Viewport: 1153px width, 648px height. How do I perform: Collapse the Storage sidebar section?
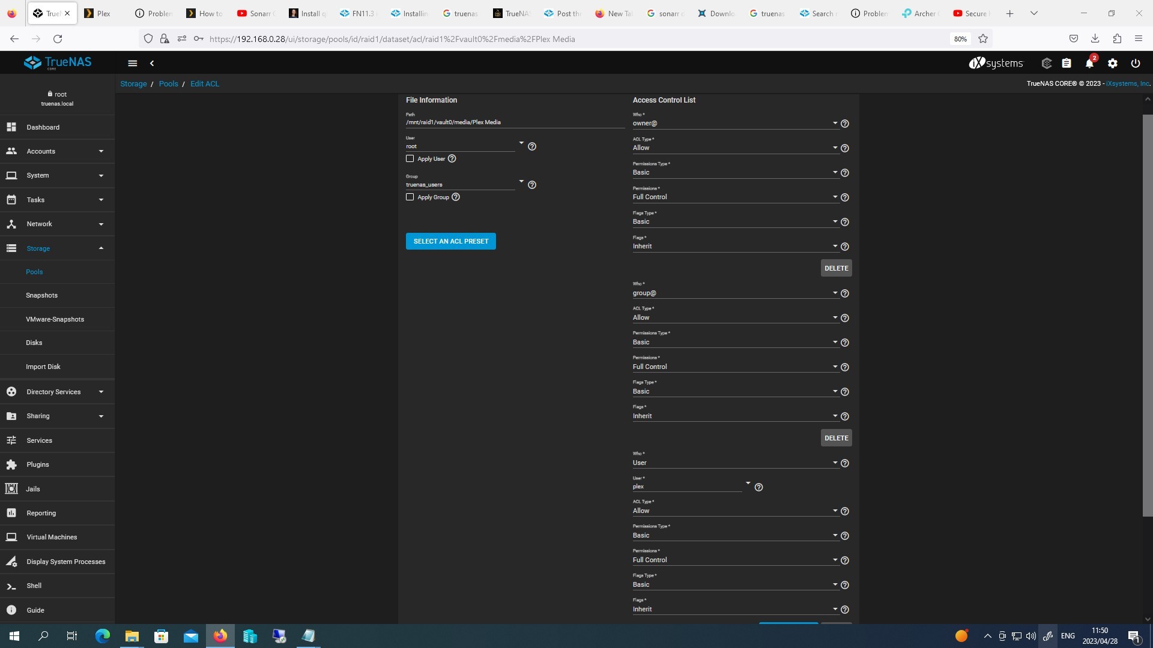click(x=58, y=248)
